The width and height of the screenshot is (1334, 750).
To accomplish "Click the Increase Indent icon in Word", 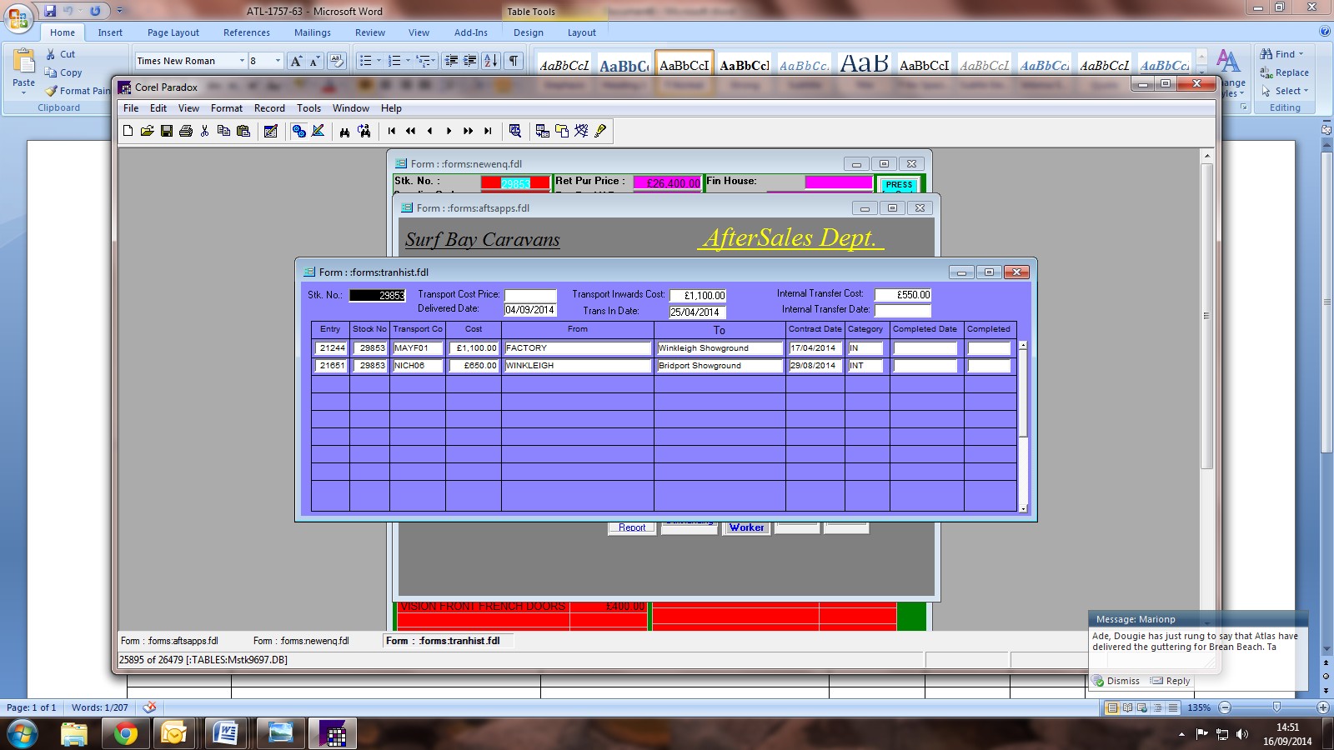I will [470, 61].
